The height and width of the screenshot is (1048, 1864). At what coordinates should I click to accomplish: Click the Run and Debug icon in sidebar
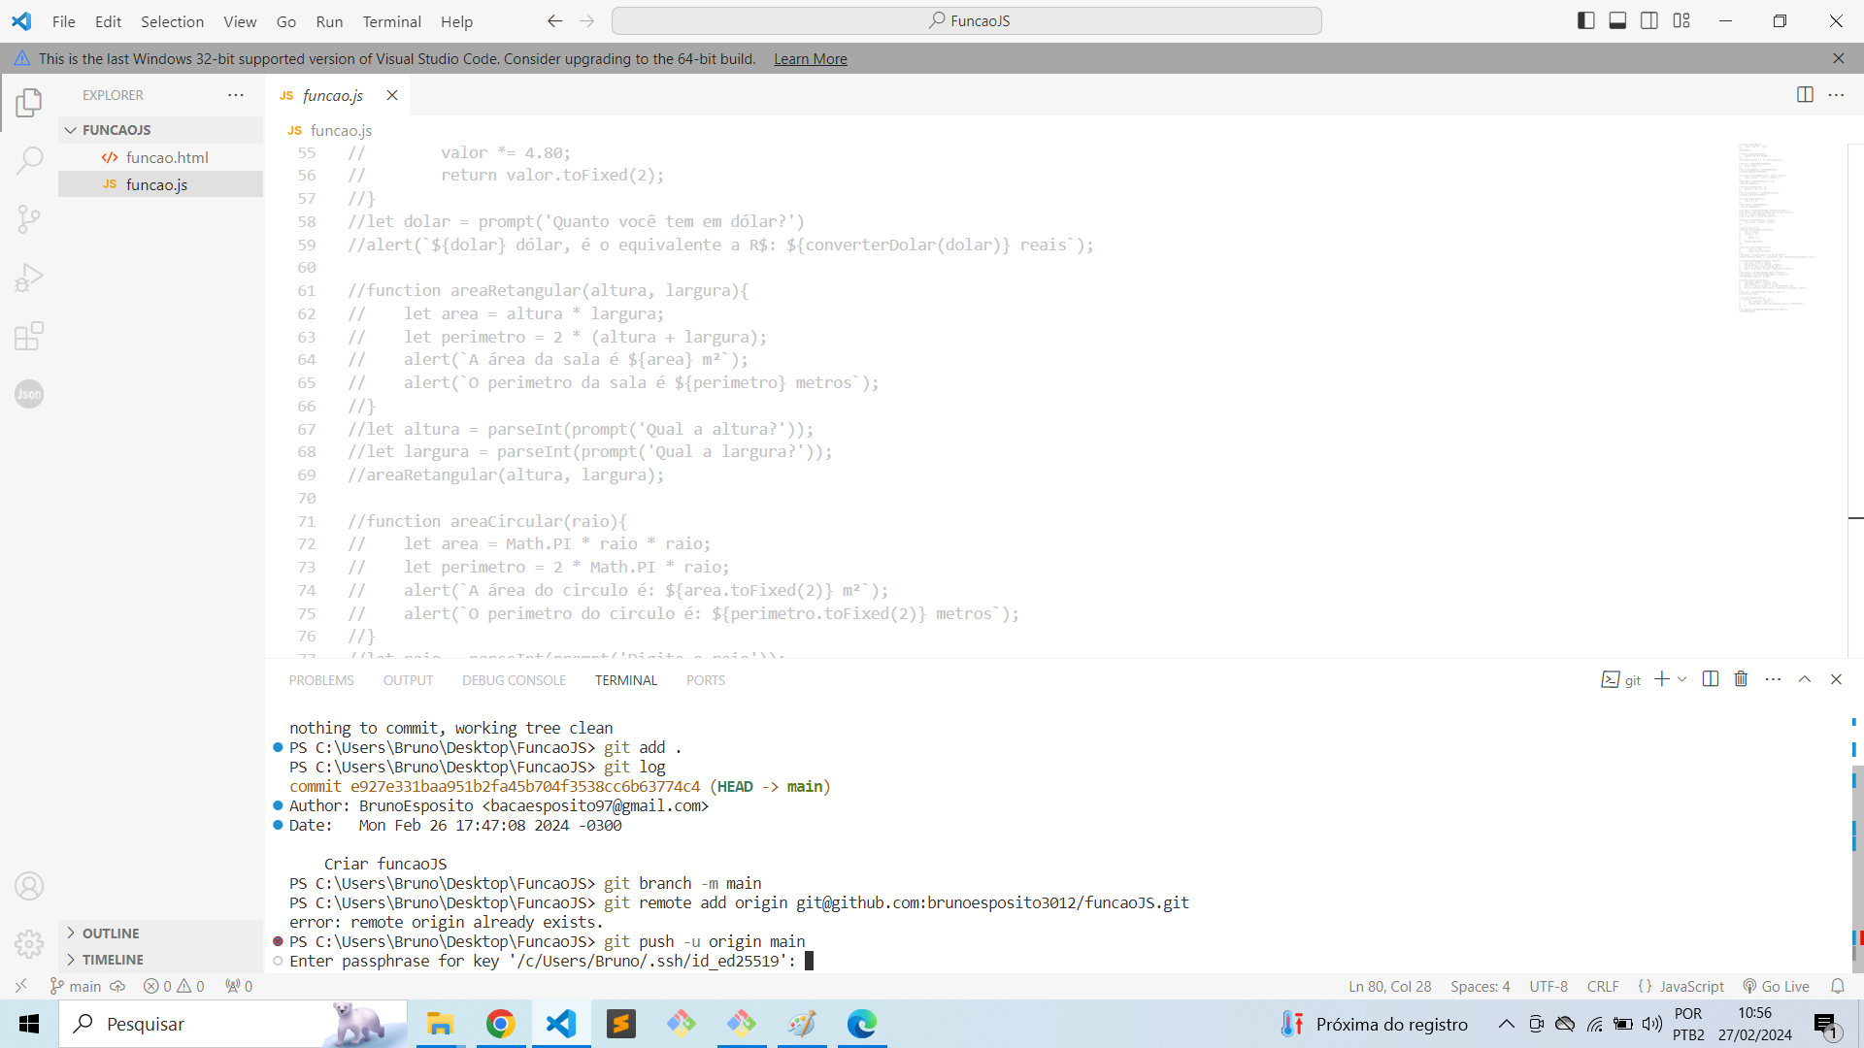(29, 277)
